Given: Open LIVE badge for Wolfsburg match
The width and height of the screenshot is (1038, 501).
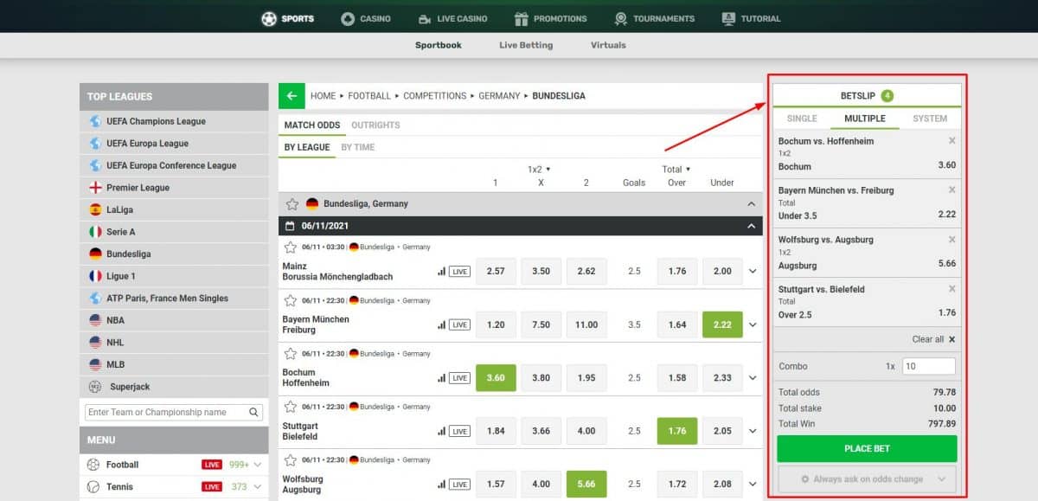Looking at the screenshot, I should tap(459, 484).
